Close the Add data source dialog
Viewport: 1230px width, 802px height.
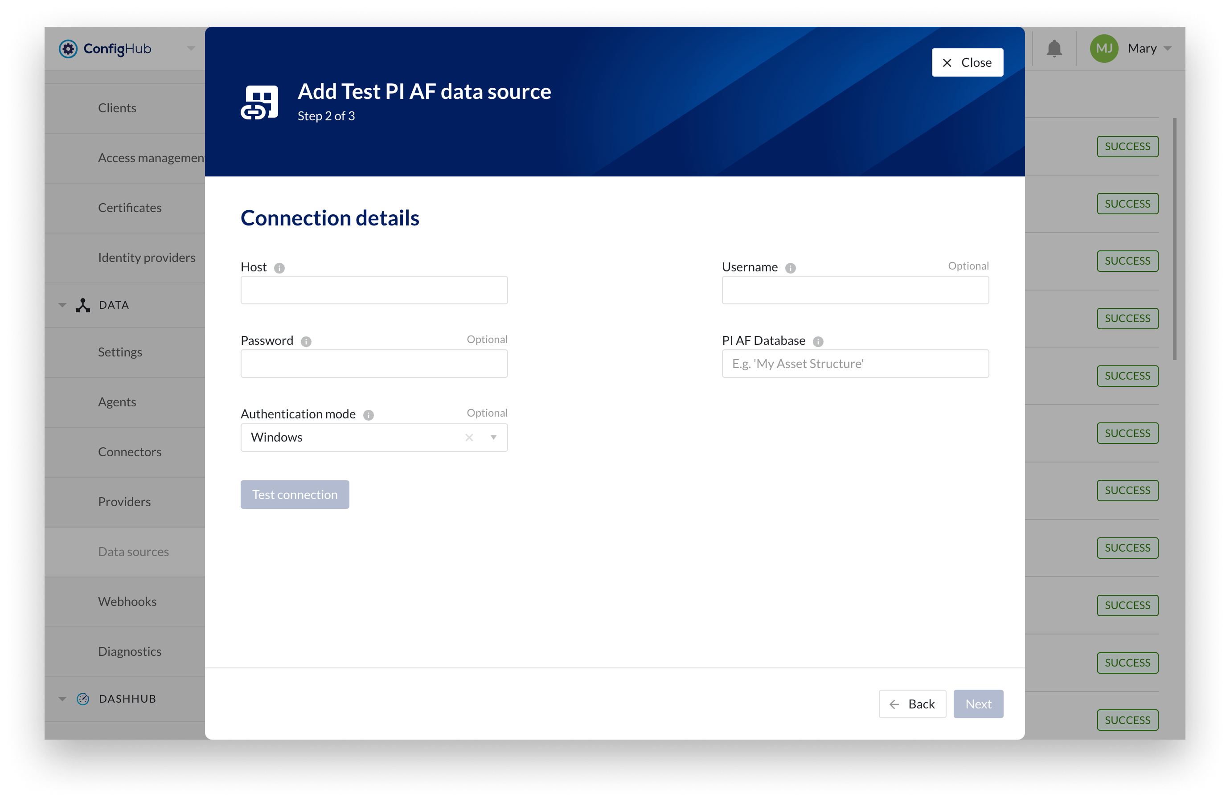point(967,62)
